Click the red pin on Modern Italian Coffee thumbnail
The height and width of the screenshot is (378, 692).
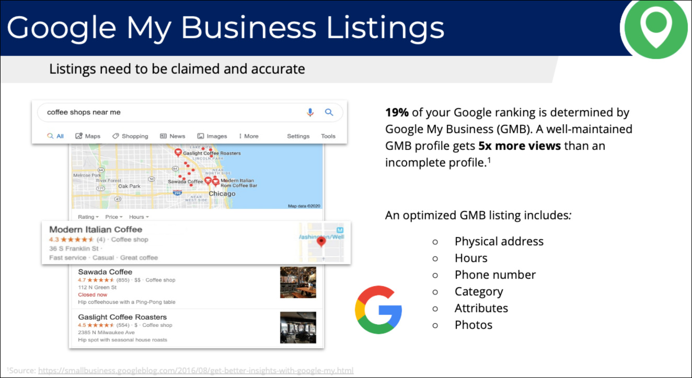tap(321, 241)
